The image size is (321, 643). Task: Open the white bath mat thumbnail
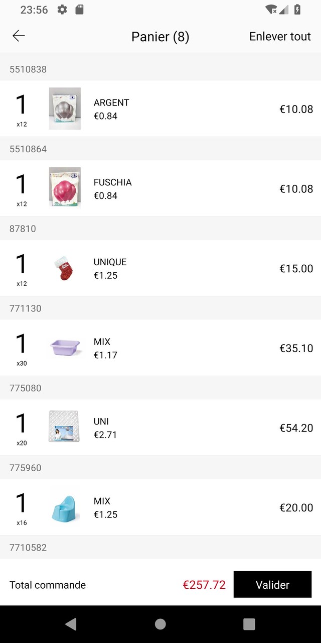point(65,426)
